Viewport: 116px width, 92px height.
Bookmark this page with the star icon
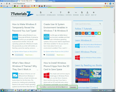pyautogui.click(x=107, y=4)
